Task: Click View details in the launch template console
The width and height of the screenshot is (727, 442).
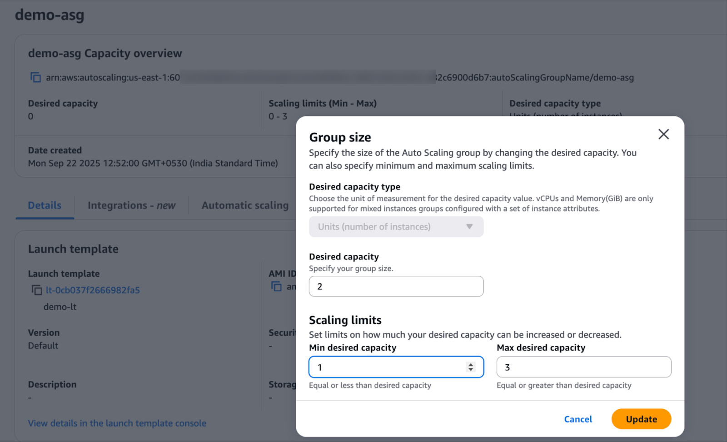Action: coord(117,423)
